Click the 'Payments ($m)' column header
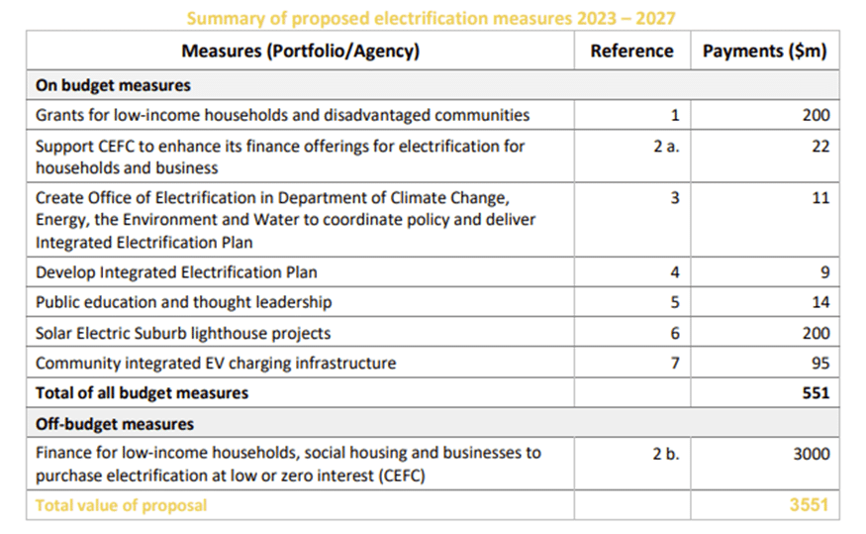This screenshot has width=866, height=534. point(764,52)
